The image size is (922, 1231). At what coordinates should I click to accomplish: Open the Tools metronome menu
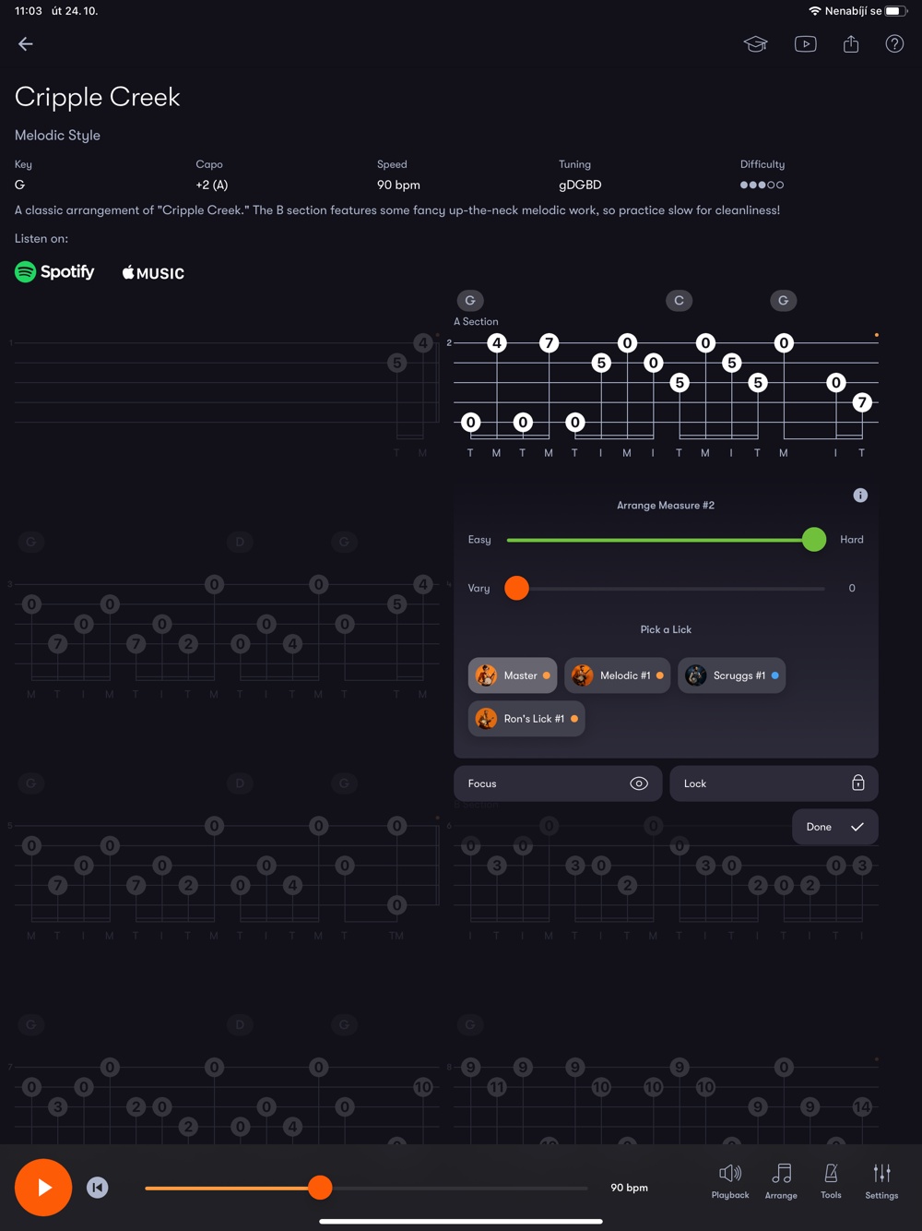[831, 1181]
